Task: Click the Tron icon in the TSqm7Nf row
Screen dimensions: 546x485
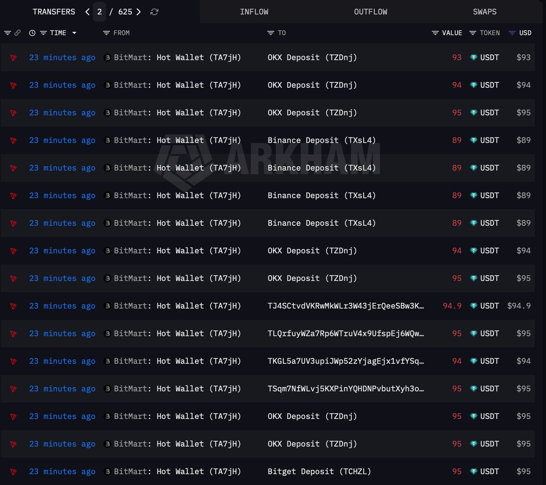Action: (14, 389)
